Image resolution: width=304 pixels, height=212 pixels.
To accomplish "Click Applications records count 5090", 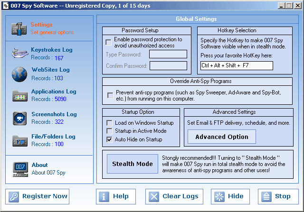I will point(60,99).
